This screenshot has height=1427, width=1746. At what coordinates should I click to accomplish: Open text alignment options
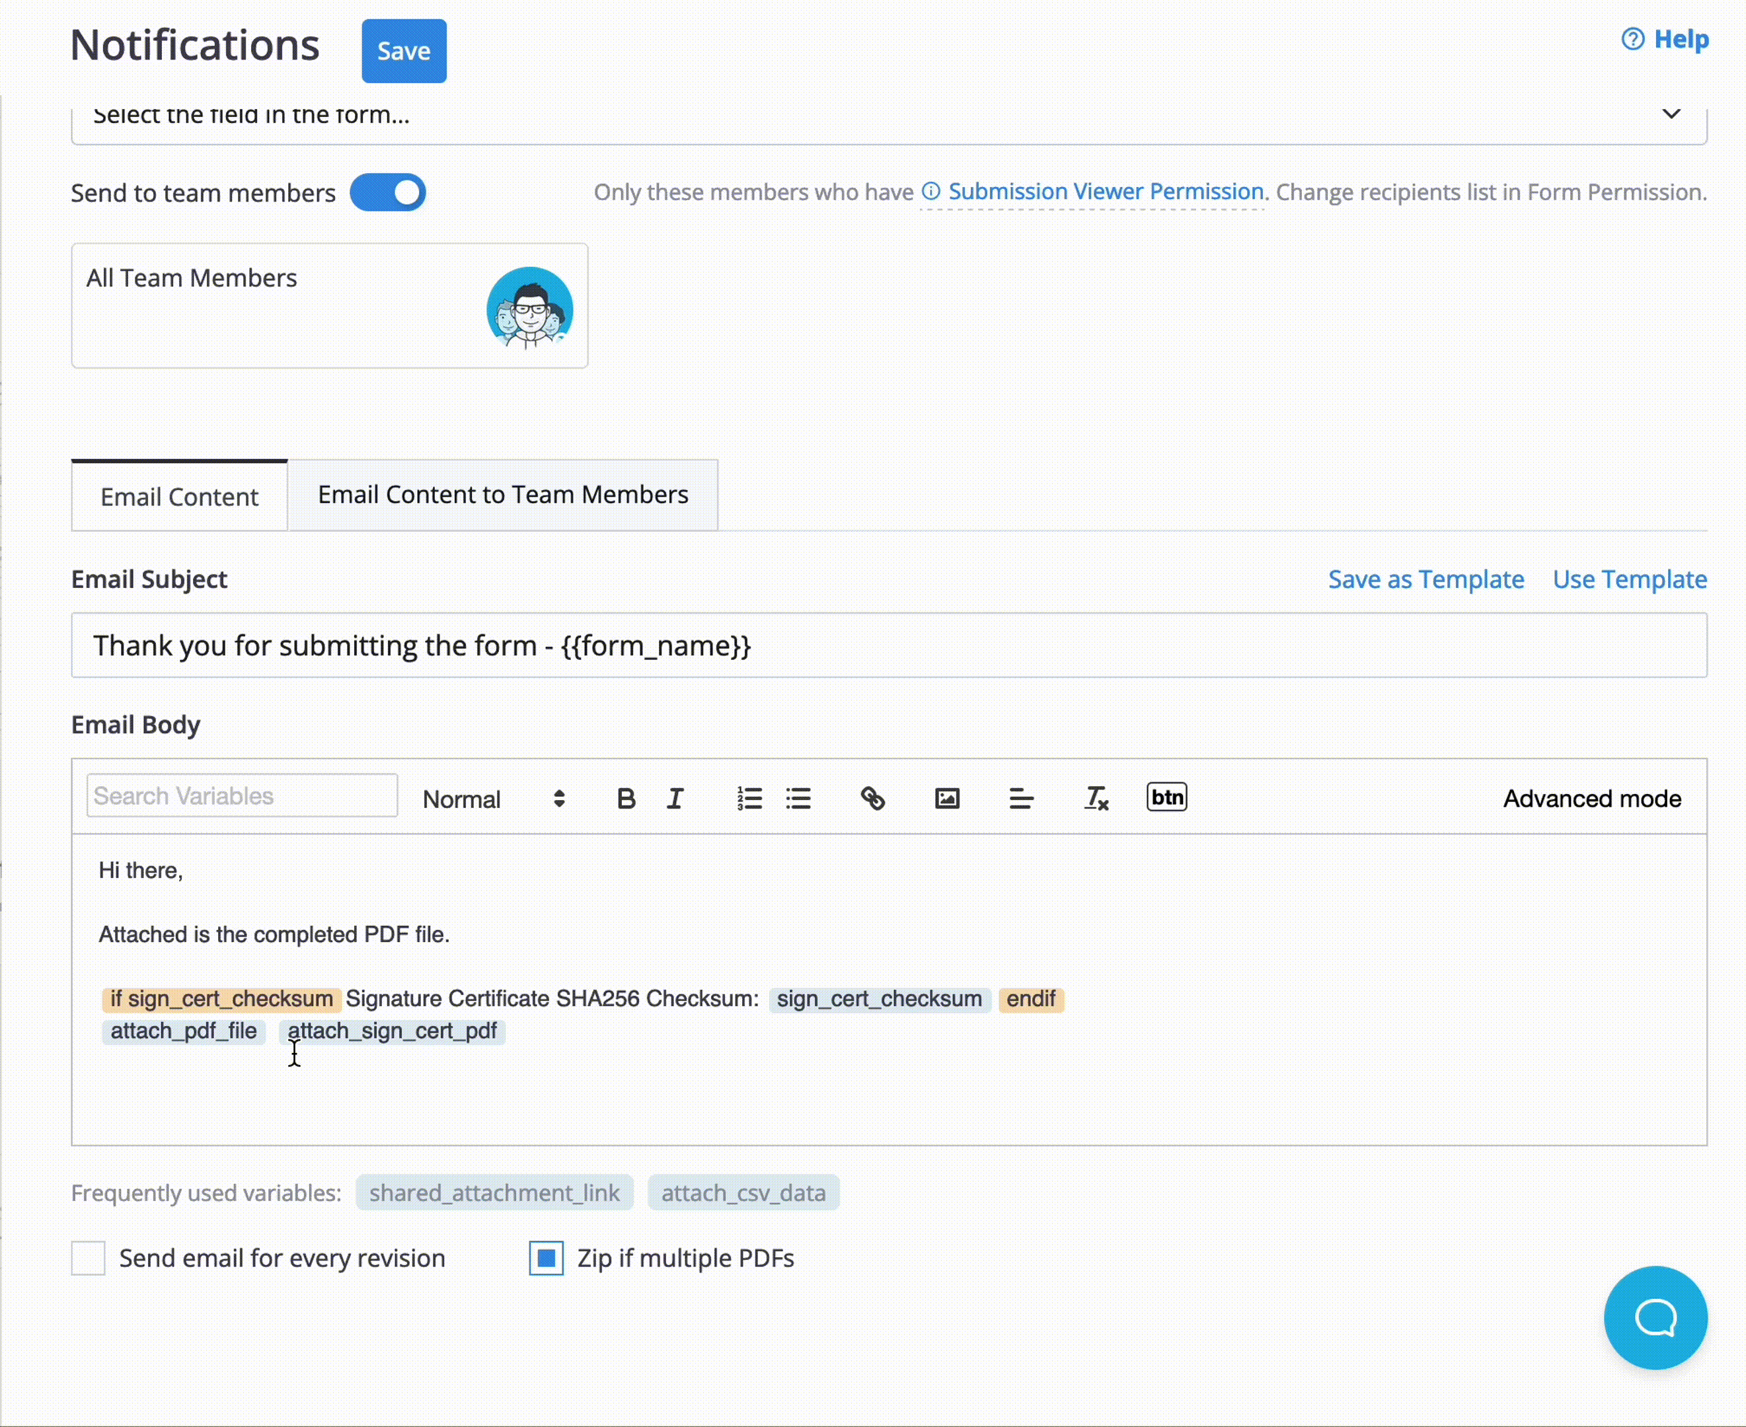1020,798
